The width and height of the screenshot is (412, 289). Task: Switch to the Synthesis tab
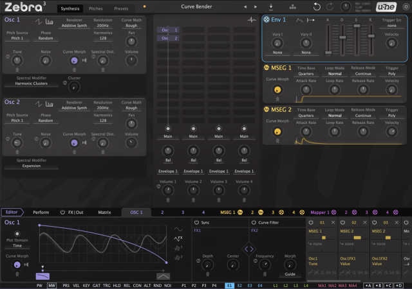70,8
